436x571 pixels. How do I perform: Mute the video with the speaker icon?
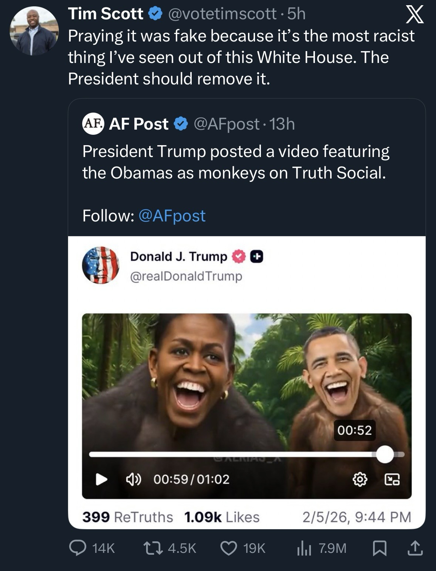click(134, 480)
